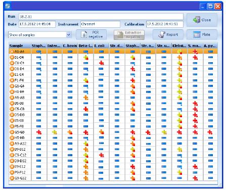
Task: Click the dropdown arrow of the sample filter
Action: [68, 35]
